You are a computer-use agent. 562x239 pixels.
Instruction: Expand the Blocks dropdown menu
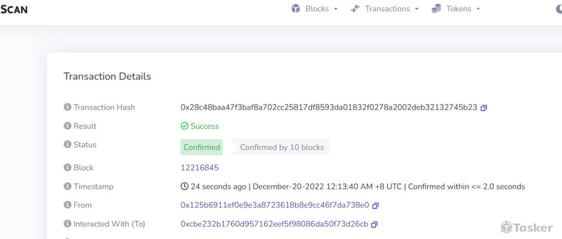(314, 9)
